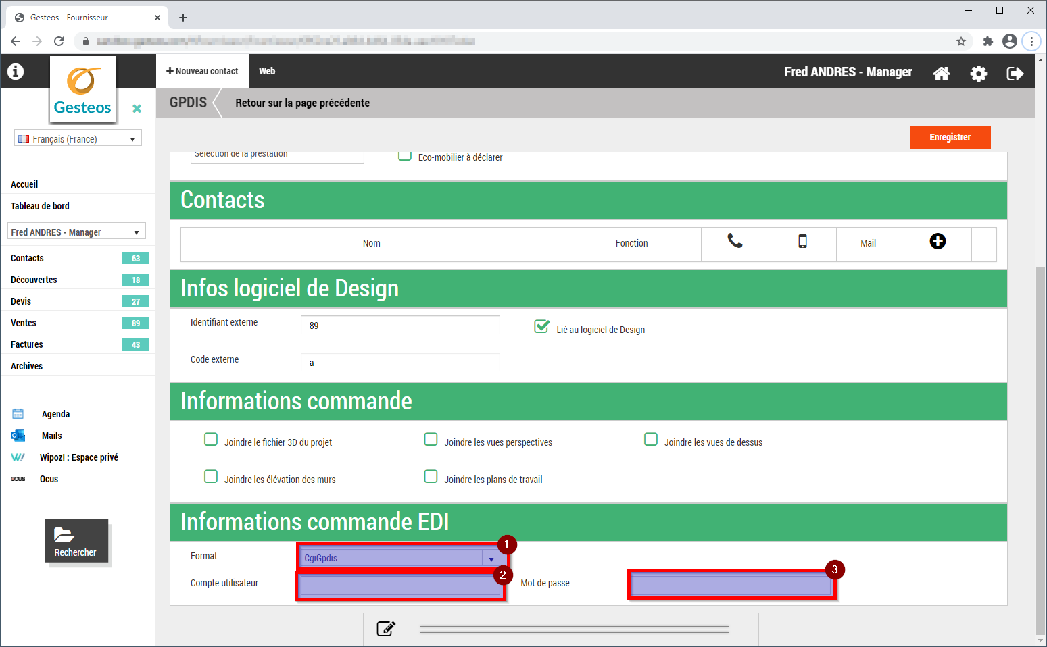
Task: Click the home icon in the header
Action: (x=941, y=73)
